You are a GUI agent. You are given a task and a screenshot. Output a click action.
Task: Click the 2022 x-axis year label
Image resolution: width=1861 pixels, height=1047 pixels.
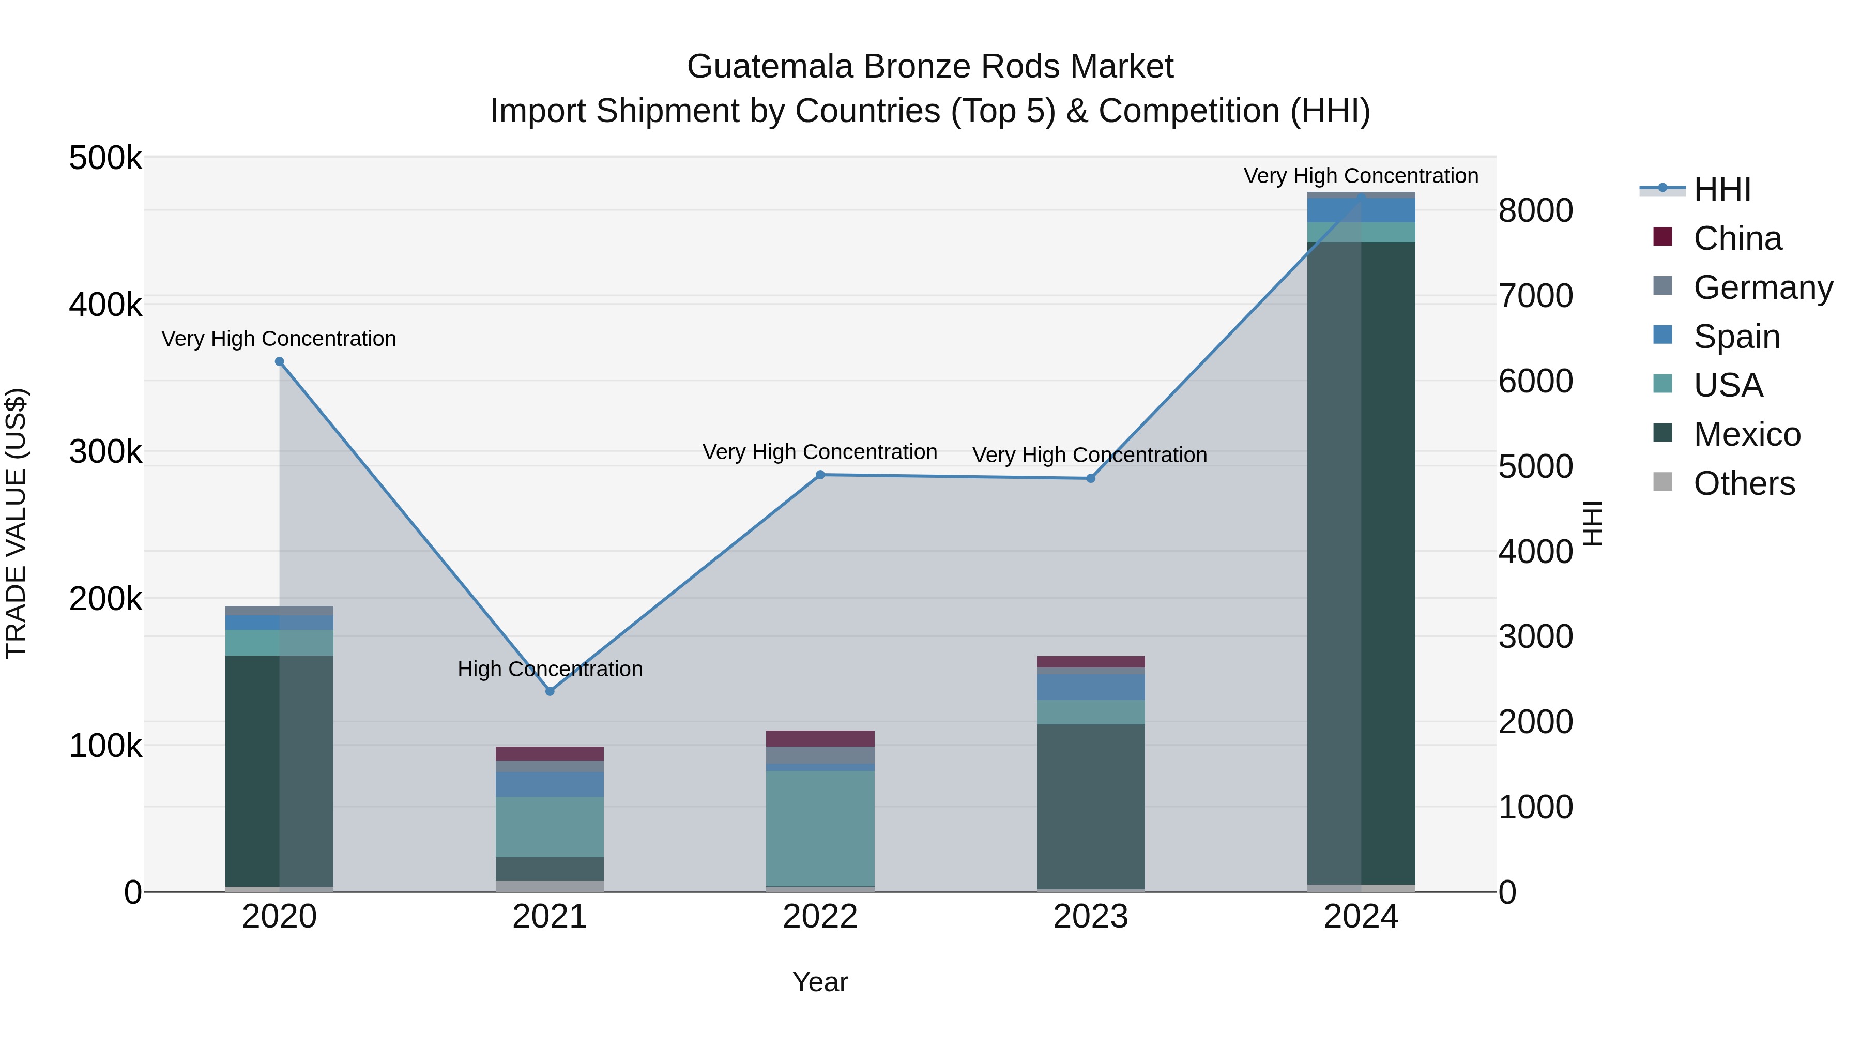click(820, 917)
